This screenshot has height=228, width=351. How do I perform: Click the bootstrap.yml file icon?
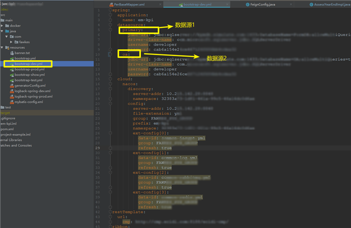12,59
